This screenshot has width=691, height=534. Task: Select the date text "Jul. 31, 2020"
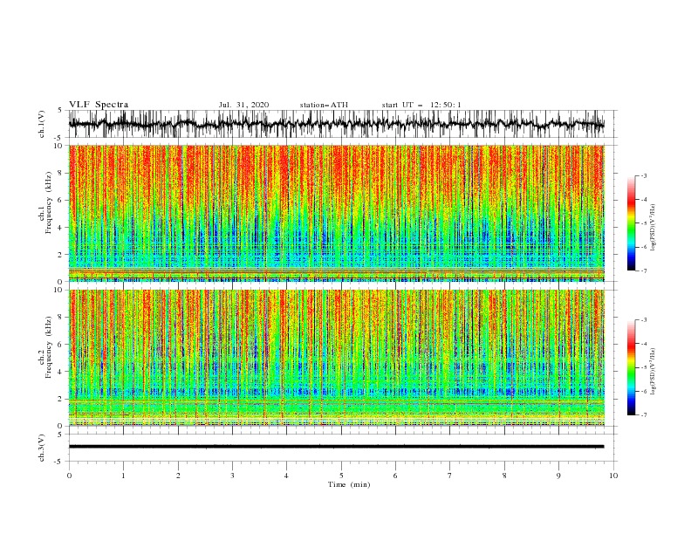coord(243,105)
